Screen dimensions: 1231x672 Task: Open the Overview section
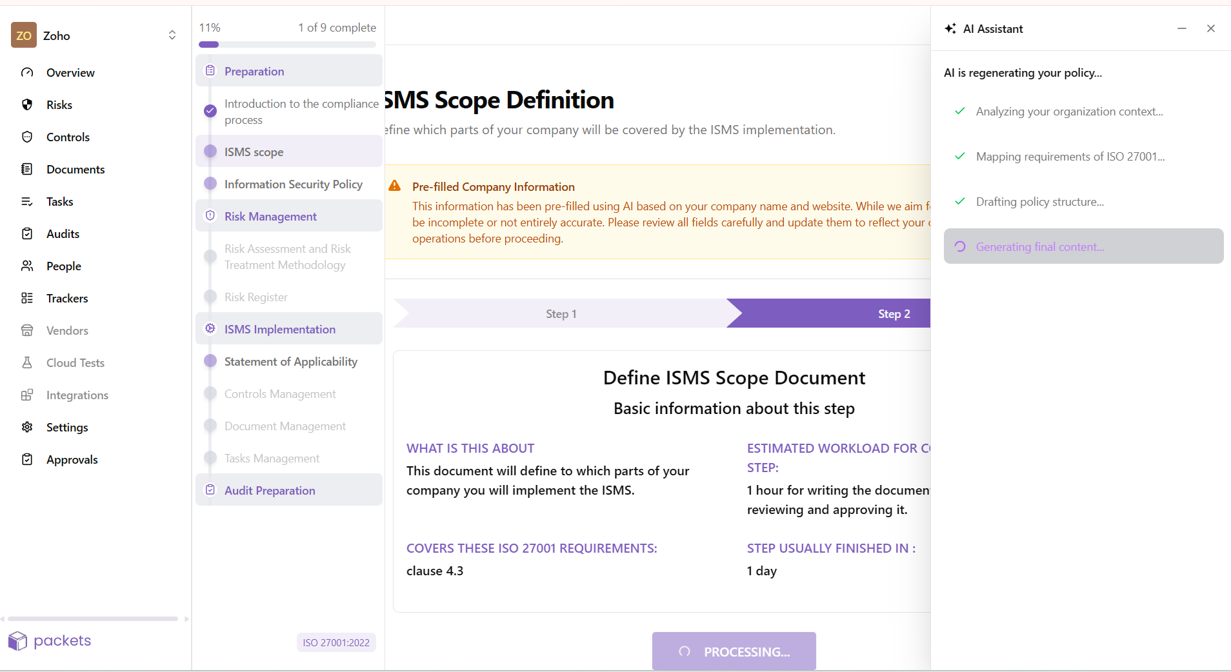point(69,72)
